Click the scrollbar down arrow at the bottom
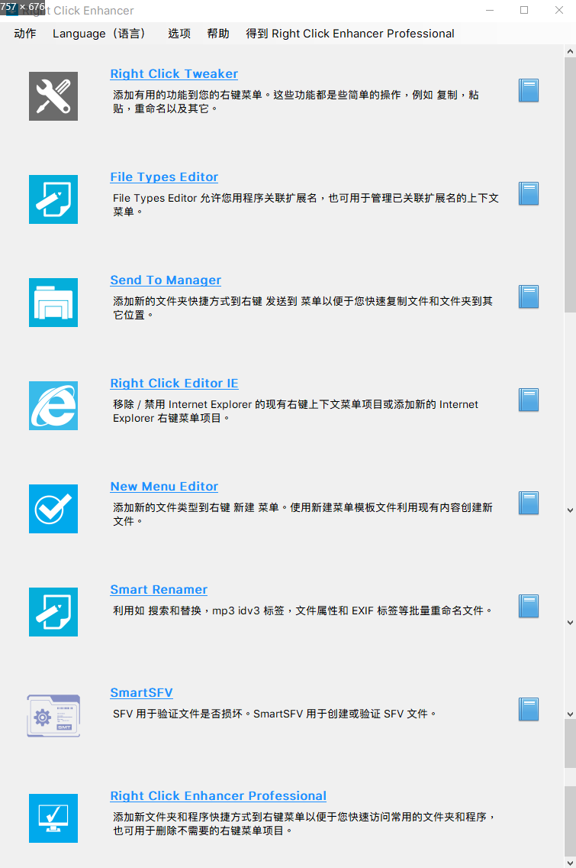This screenshot has height=868, width=576. pyautogui.click(x=570, y=863)
